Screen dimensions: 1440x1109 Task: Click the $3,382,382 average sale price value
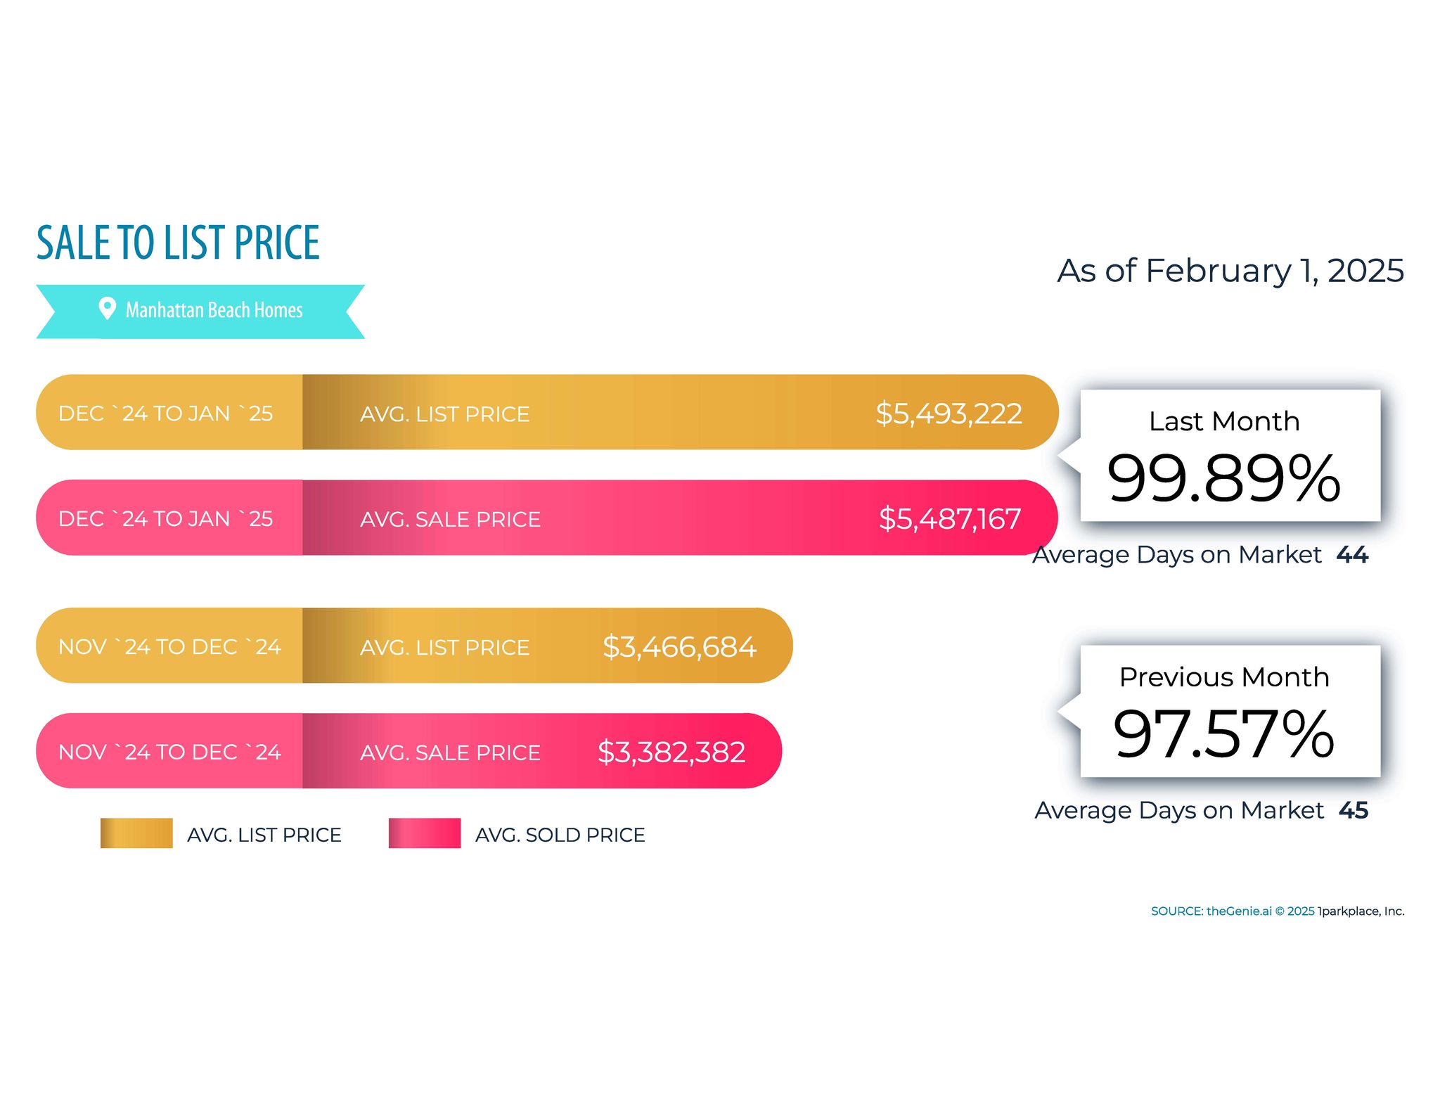(671, 752)
